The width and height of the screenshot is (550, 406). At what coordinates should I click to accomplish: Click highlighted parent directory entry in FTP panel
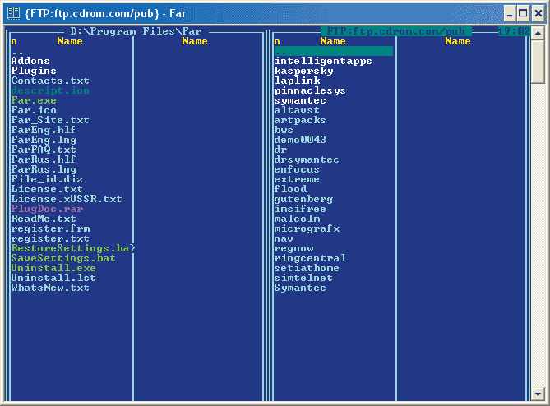pyautogui.click(x=333, y=51)
